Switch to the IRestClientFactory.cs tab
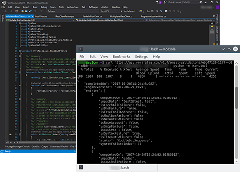The width and height of the screenshot is (240, 172). 65,16
